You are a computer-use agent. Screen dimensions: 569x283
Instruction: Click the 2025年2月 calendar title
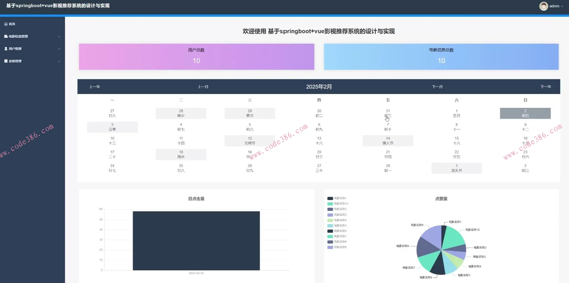coord(319,87)
